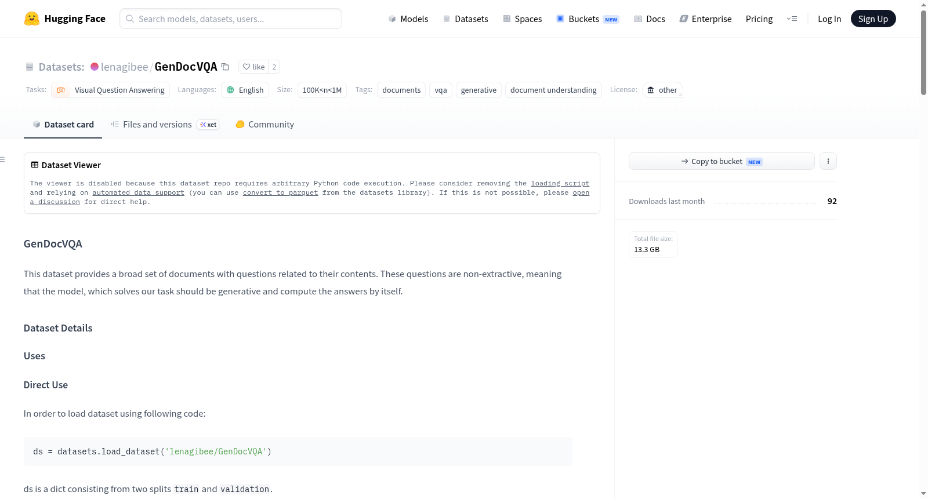Screen dimensions: 928x499
Task: Click the Copy to bucket button
Action: click(x=722, y=161)
